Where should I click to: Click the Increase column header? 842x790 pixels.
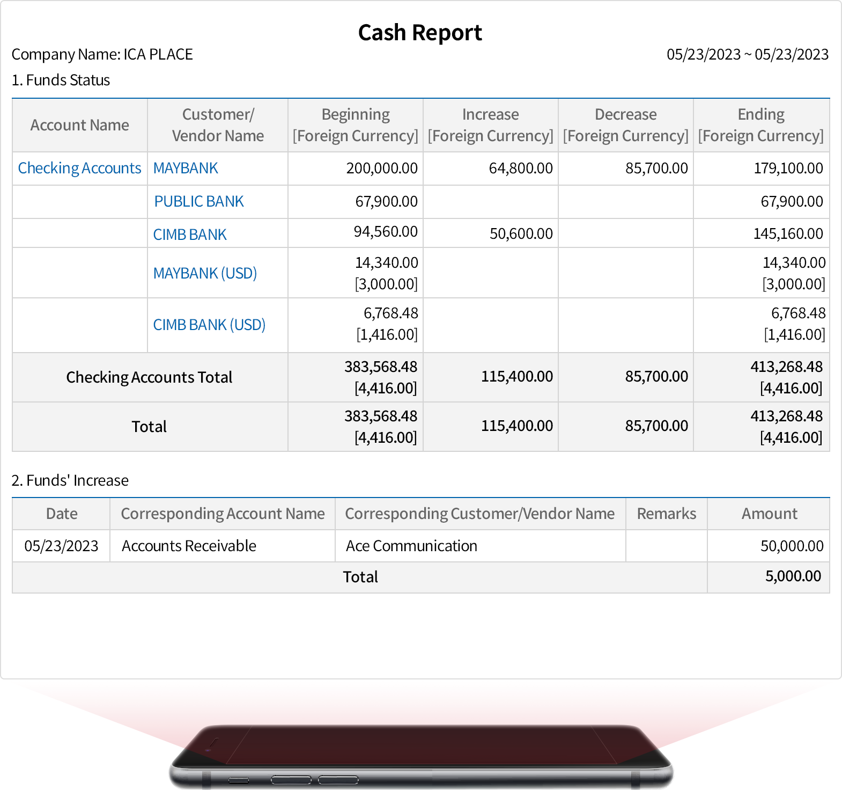pyautogui.click(x=490, y=125)
